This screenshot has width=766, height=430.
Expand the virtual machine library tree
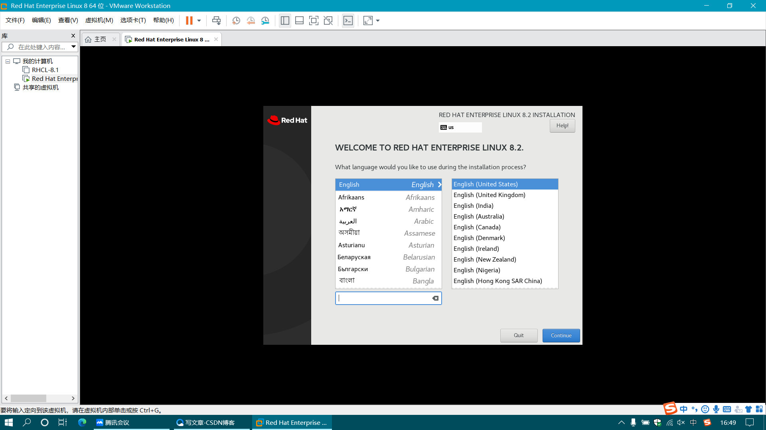(x=7, y=61)
